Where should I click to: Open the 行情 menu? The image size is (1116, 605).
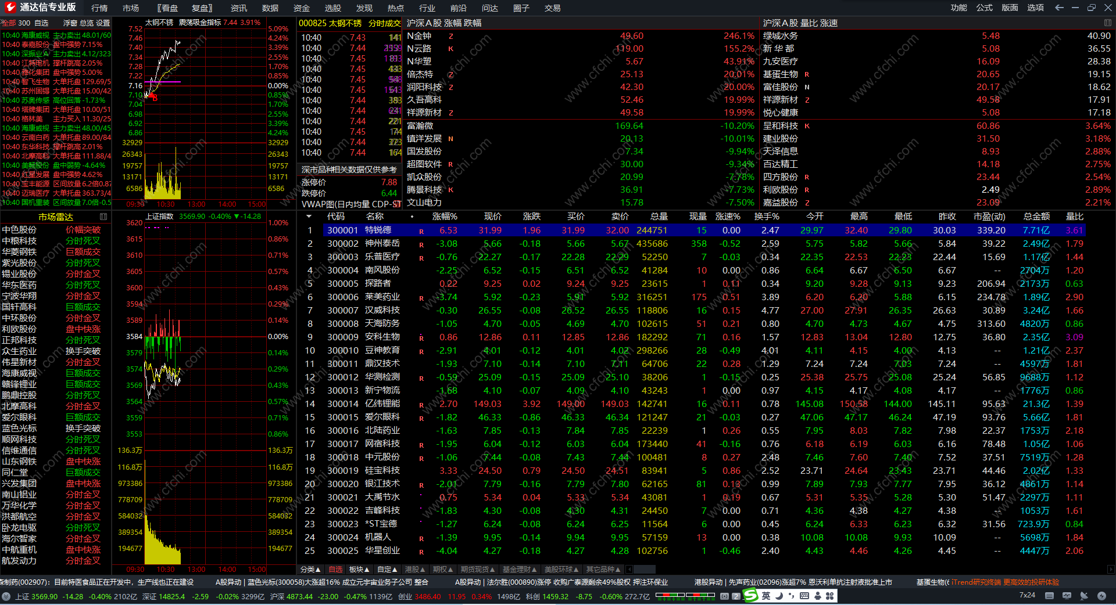point(99,8)
